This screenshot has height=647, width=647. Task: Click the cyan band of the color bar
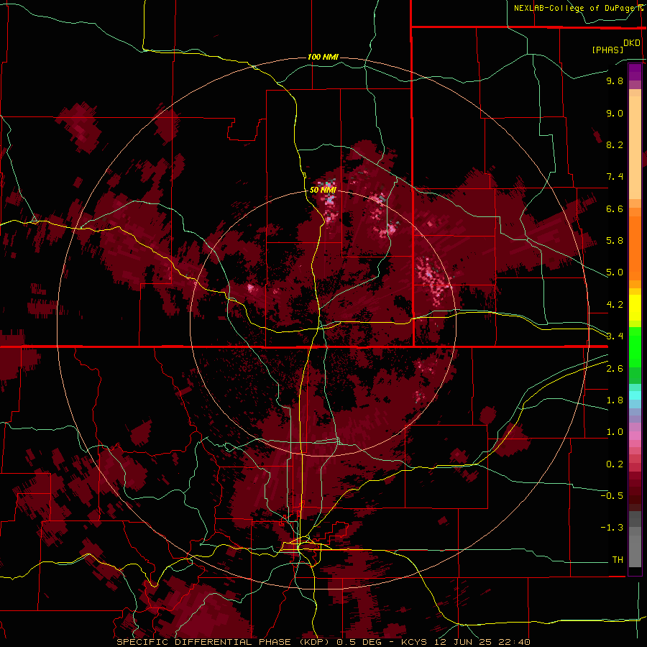(x=635, y=395)
